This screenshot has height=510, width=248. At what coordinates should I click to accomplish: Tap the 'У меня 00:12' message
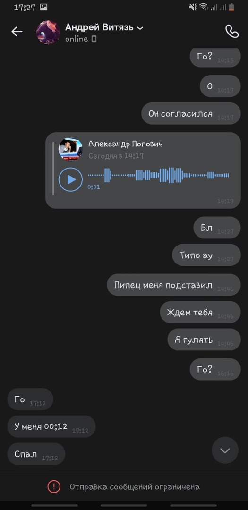coord(51,427)
